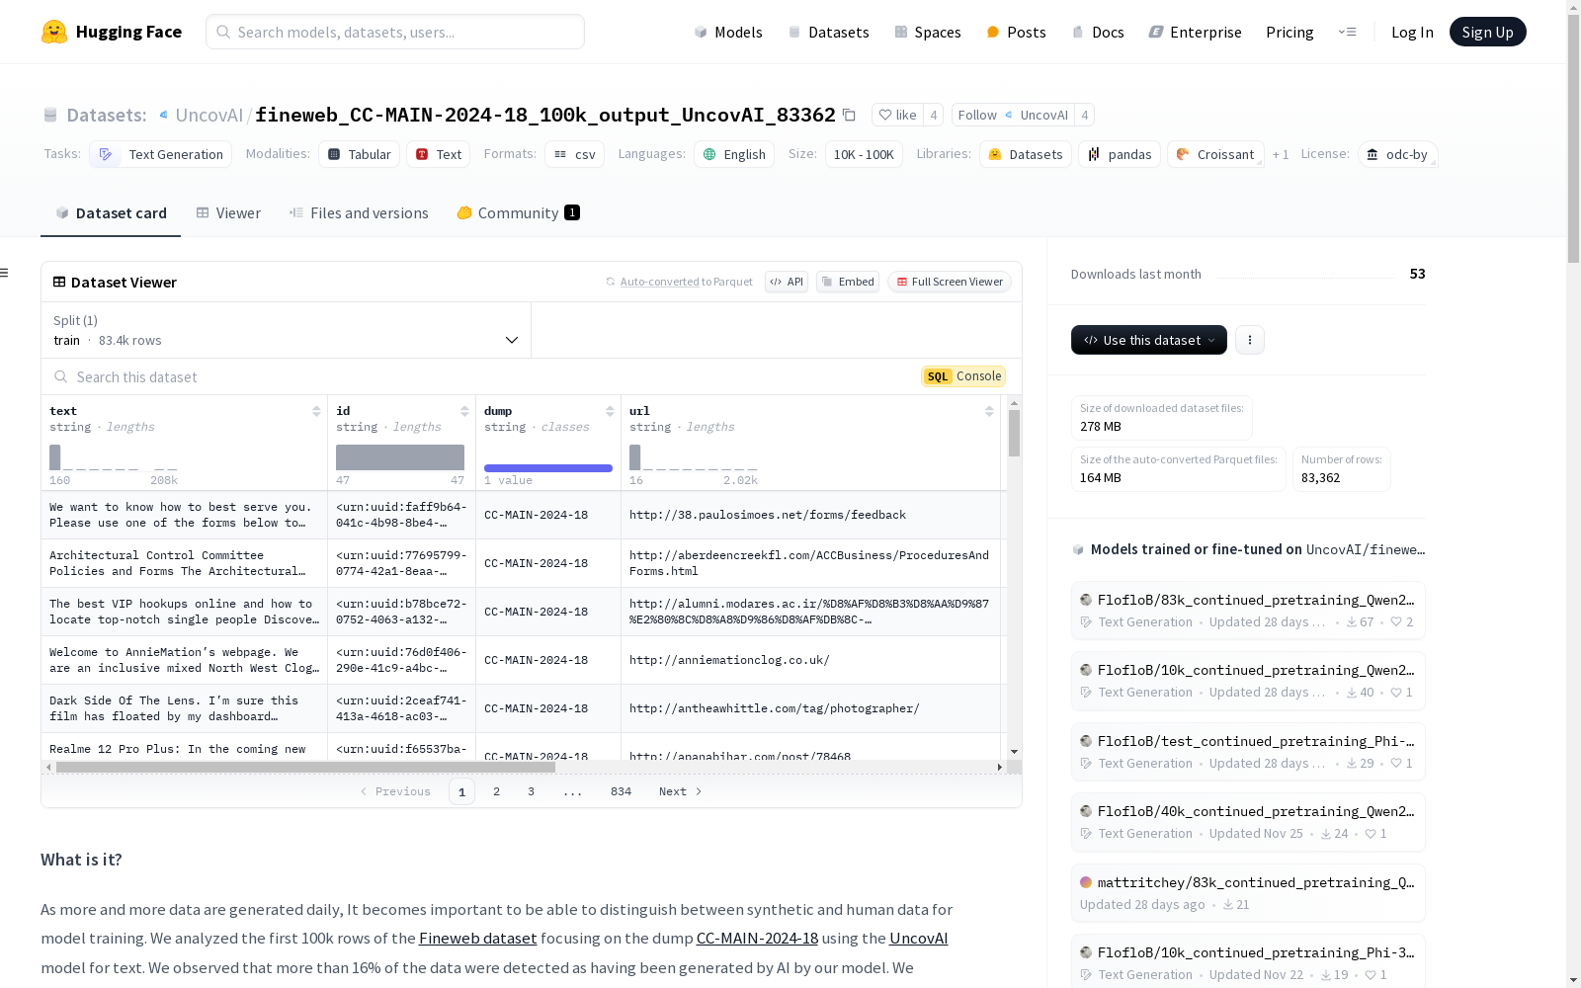This screenshot has width=1581, height=988.
Task: Open Spaces in the navigation
Action: coord(928,32)
